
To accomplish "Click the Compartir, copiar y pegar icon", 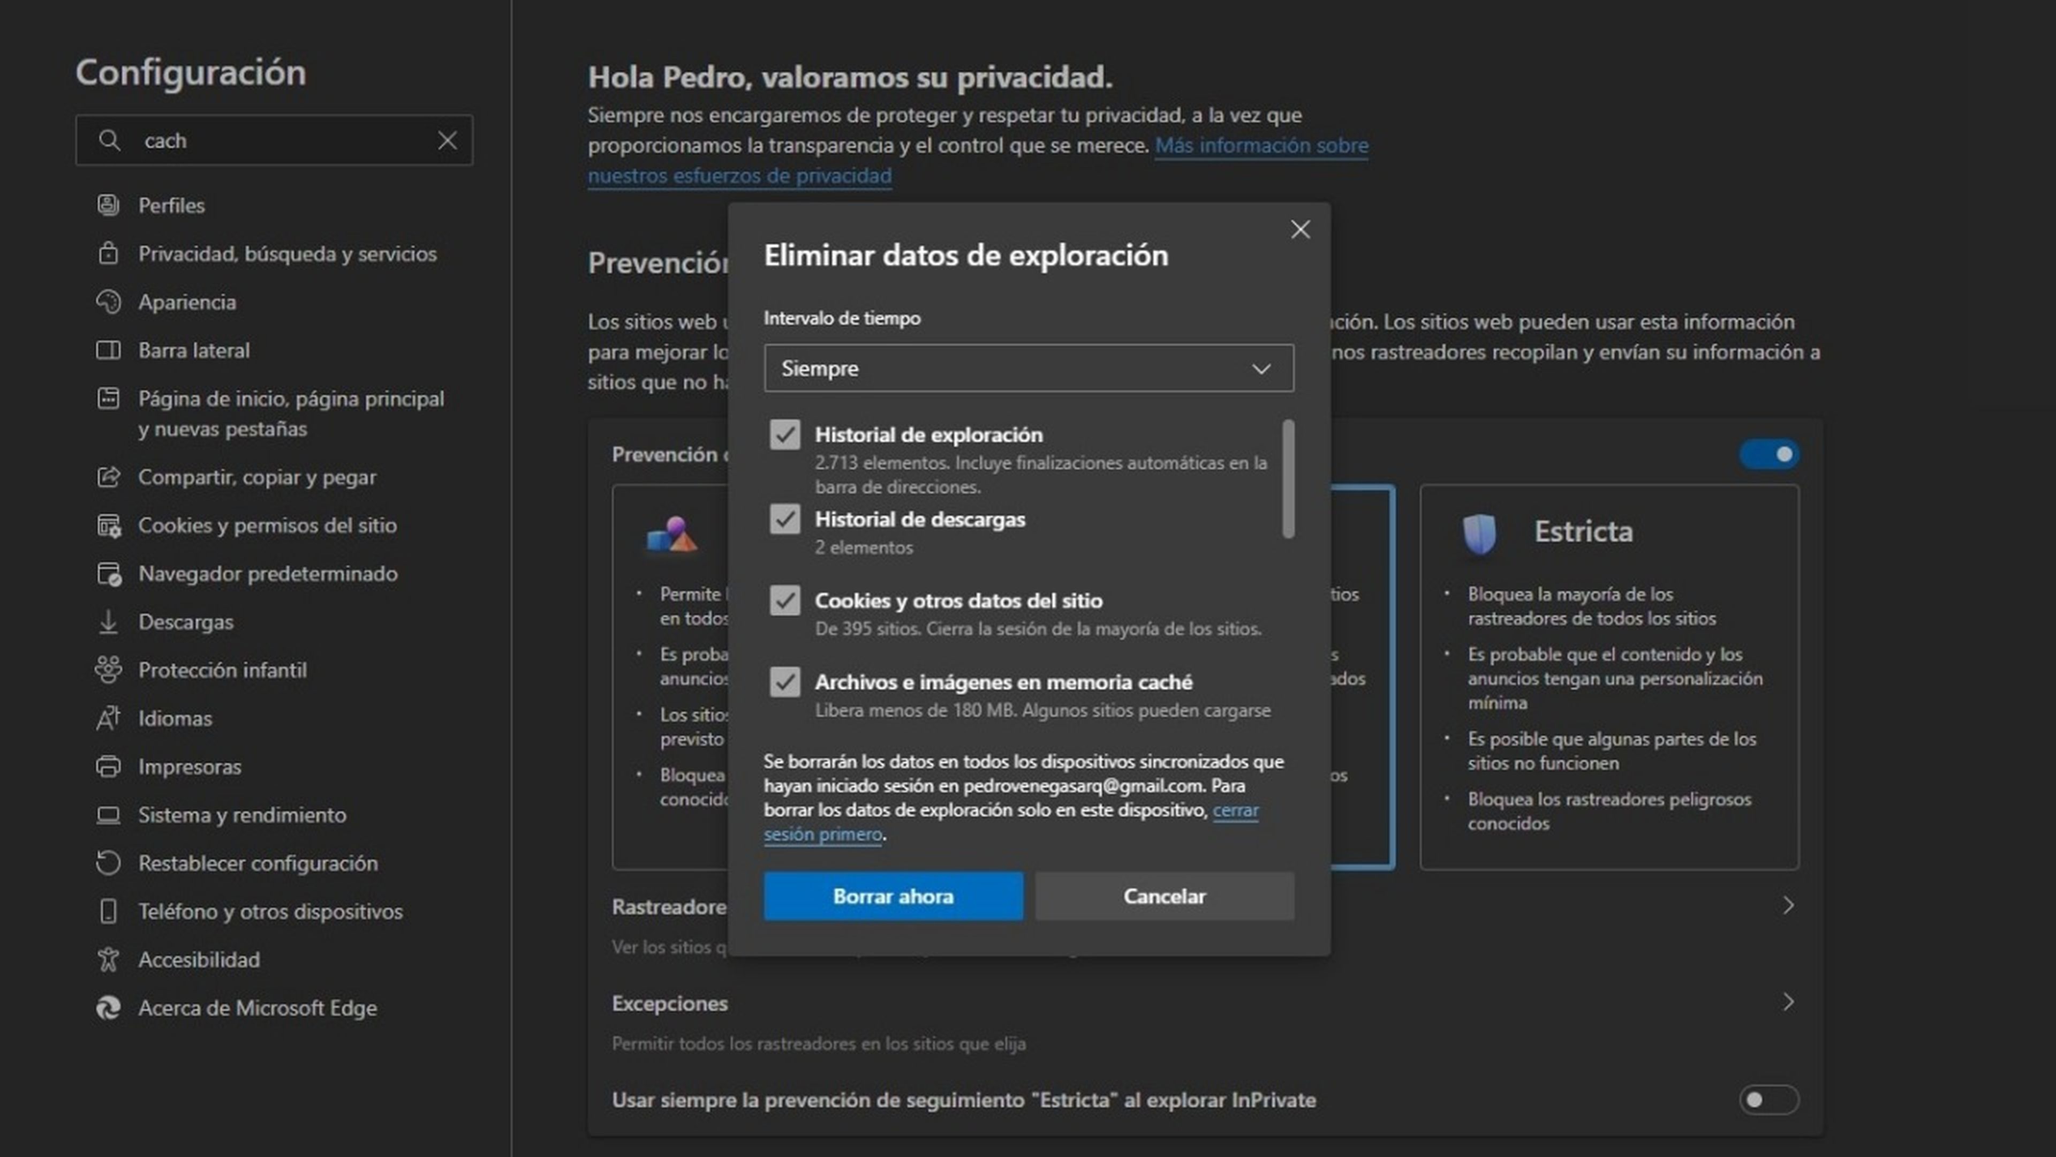I will pos(109,477).
